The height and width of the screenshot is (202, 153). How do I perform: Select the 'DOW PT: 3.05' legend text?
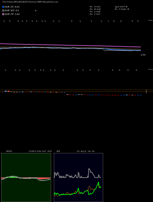(12, 14)
